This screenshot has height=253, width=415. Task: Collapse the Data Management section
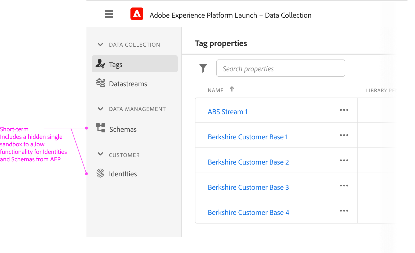click(100, 109)
